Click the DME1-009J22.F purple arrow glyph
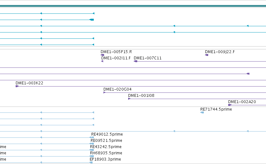 click(207, 55)
